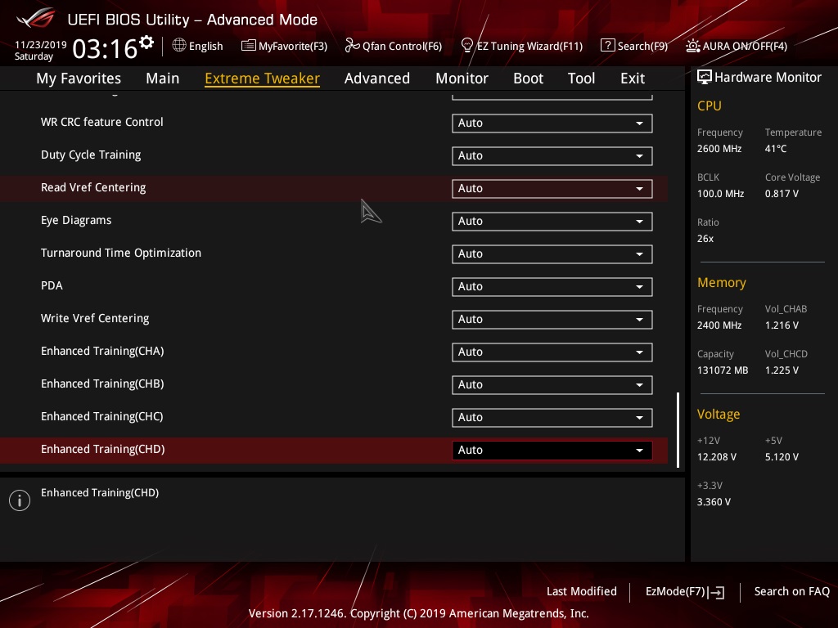This screenshot has height=628, width=838.
Task: Select WR CRC feature Control label
Action: point(102,122)
